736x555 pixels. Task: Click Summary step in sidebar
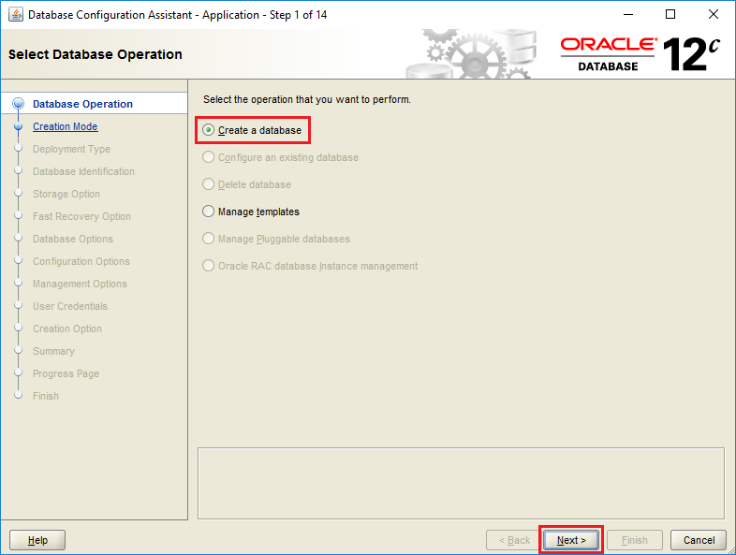[53, 351]
